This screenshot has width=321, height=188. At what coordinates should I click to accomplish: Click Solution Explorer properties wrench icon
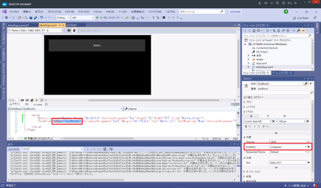click(298, 31)
